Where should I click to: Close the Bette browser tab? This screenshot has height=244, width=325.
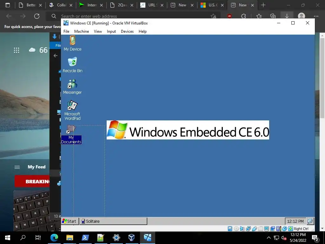(40, 5)
